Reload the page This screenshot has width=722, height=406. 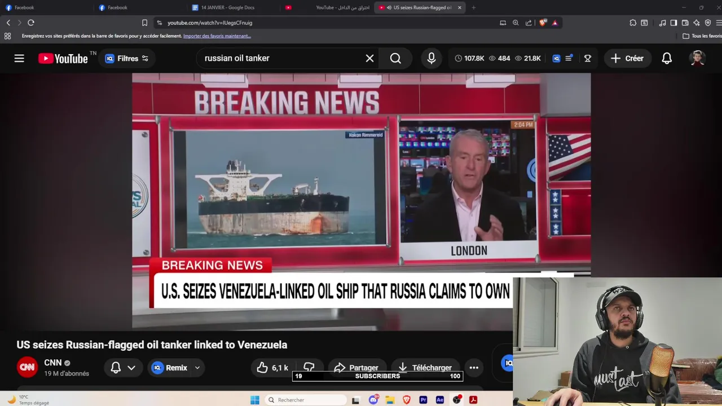[31, 23]
